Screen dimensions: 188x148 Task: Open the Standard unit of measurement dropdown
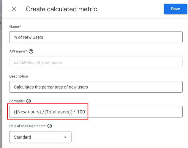[x=40, y=137]
